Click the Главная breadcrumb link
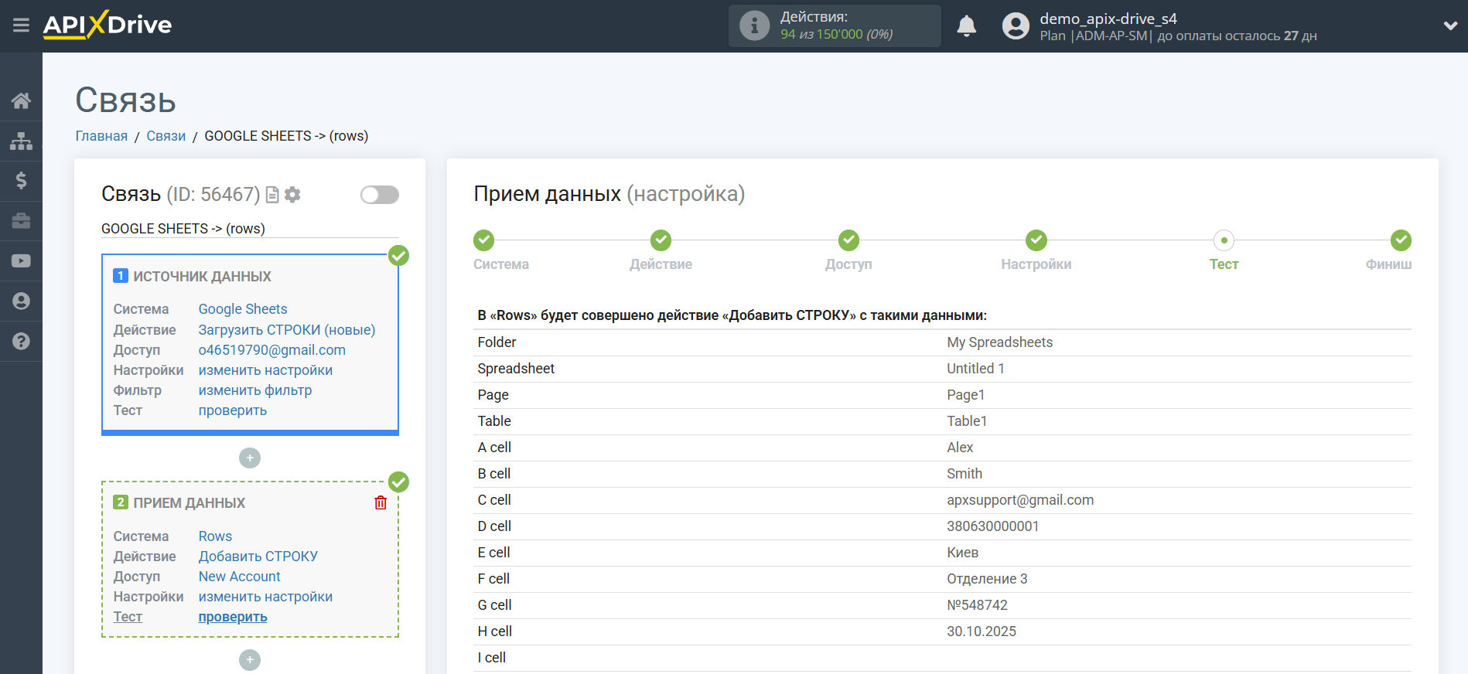Screen dimensions: 1468x674 [101, 136]
